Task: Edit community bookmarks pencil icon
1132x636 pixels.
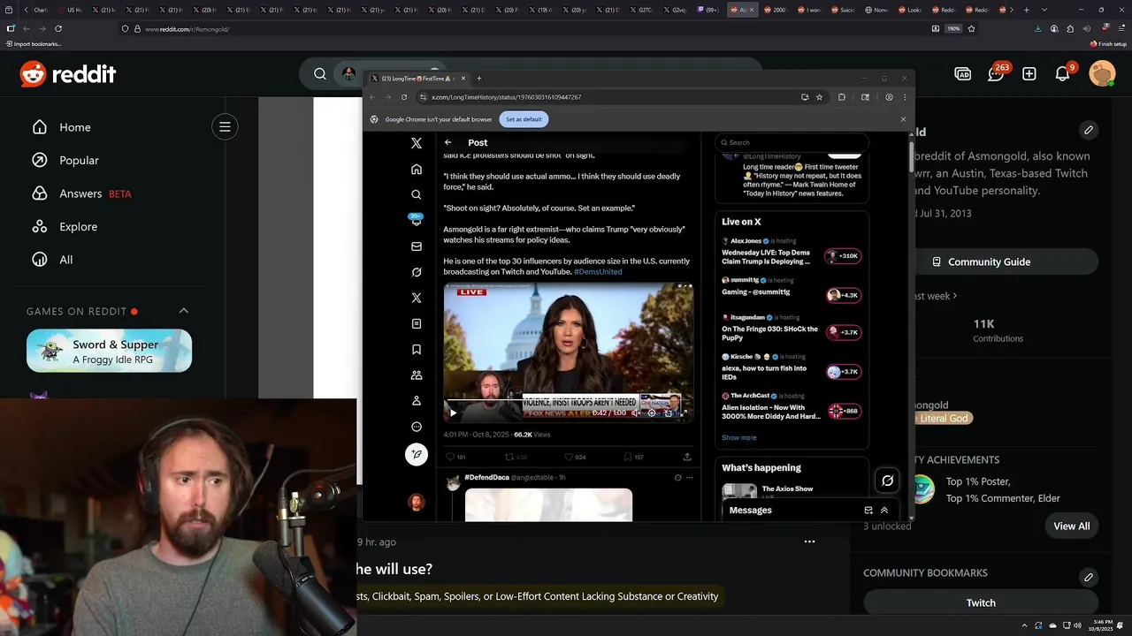Action: 1089,577
